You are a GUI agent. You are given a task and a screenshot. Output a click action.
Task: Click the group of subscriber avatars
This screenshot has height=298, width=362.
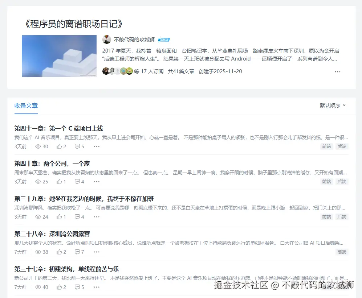[x=117, y=71]
